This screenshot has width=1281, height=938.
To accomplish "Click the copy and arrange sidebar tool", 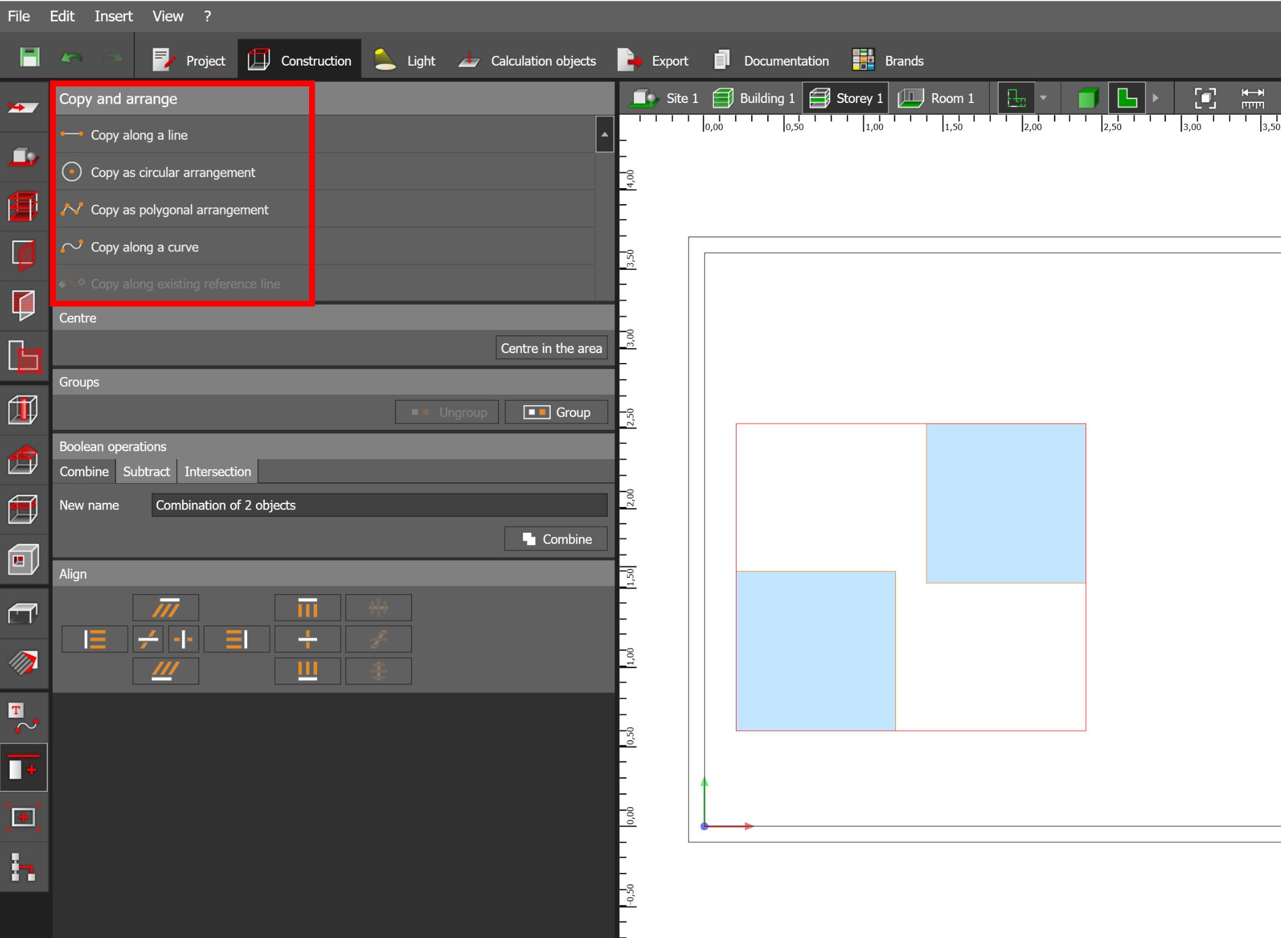I will (x=23, y=768).
